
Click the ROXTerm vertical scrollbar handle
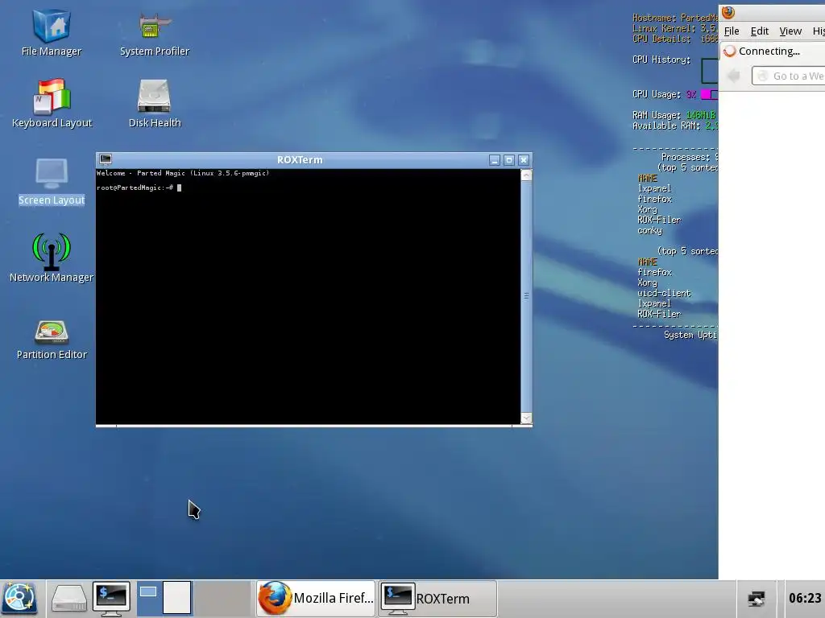tap(526, 296)
